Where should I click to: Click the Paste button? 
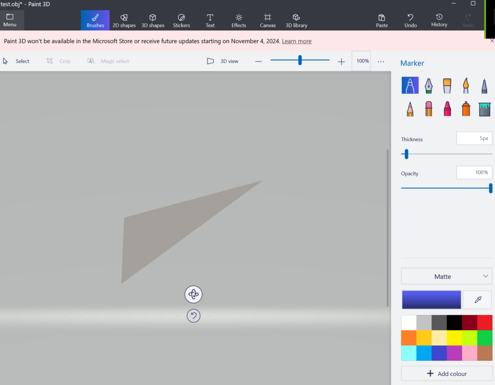pyautogui.click(x=382, y=20)
